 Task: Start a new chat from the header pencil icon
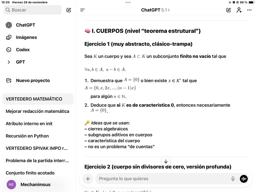(229, 10)
